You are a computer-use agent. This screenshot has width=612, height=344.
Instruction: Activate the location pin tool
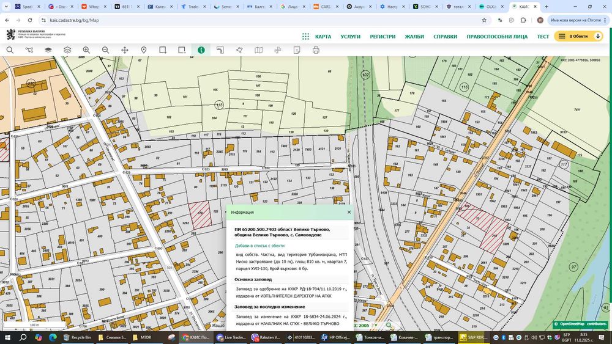tap(144, 50)
